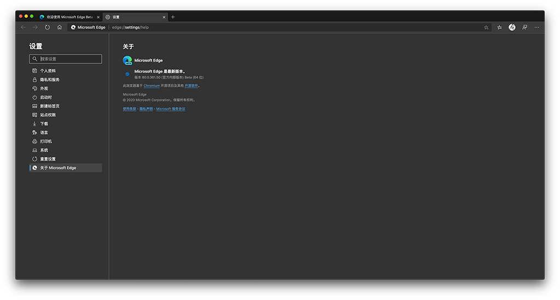Open the favorites list

pyautogui.click(x=499, y=27)
